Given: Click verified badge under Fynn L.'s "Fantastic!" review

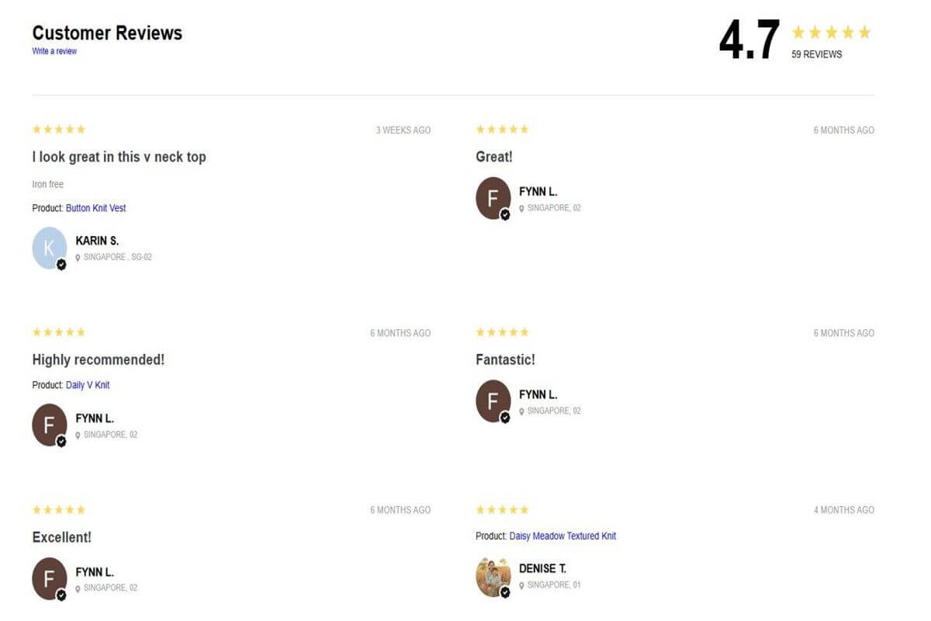Looking at the screenshot, I should tap(506, 415).
